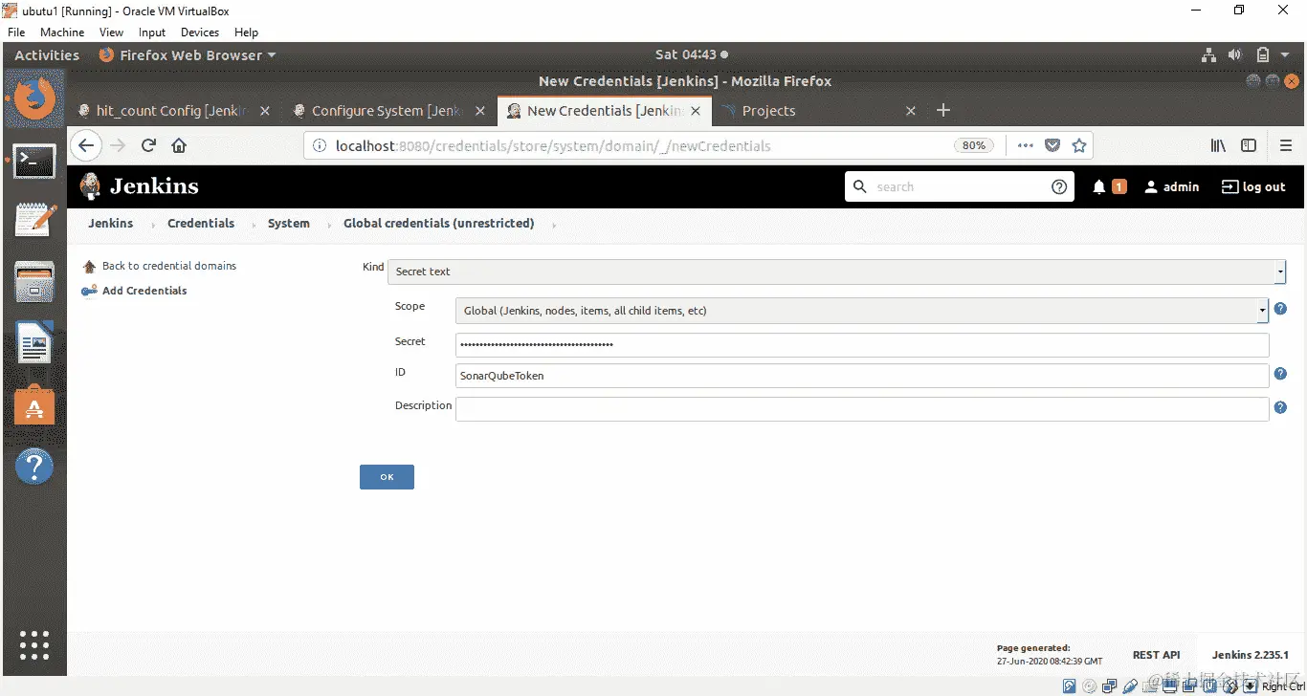Viewport: 1307px width, 696px height.
Task: Open the Kind dropdown showing Secret text
Action: (x=836, y=272)
